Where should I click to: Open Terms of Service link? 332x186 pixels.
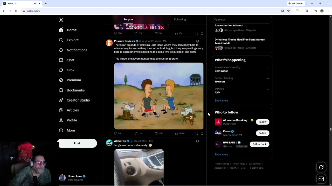222,164
